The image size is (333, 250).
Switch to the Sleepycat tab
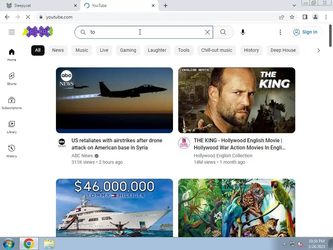point(40,6)
